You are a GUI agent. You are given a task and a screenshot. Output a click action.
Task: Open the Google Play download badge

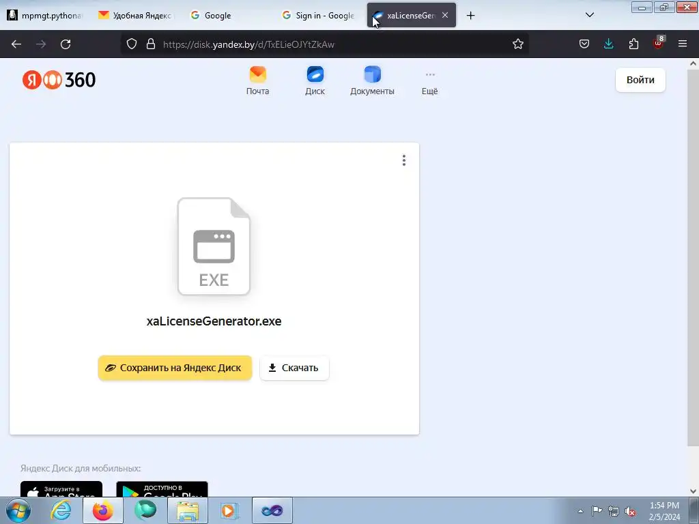(x=162, y=489)
